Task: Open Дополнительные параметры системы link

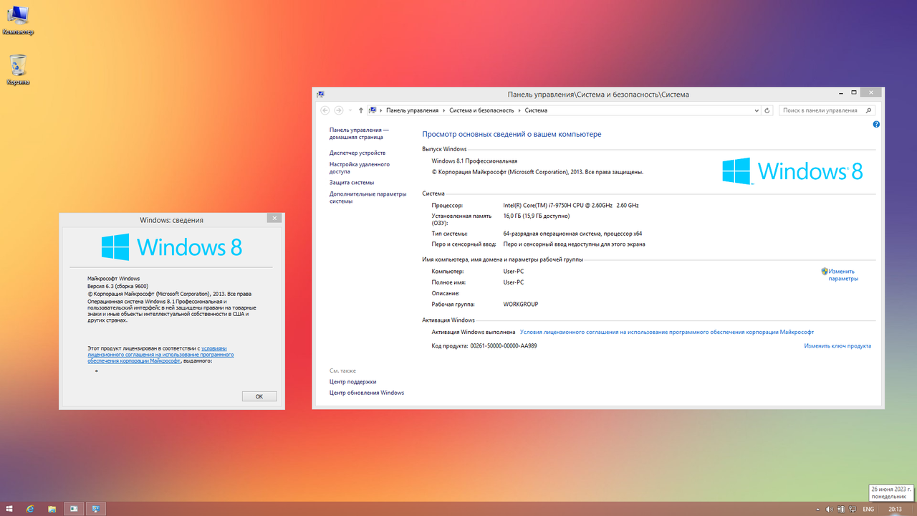Action: point(368,197)
